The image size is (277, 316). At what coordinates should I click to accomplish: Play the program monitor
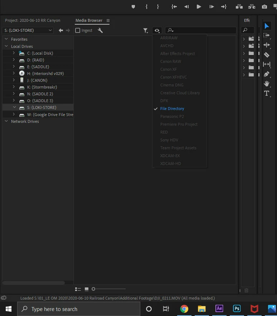click(x=199, y=7)
